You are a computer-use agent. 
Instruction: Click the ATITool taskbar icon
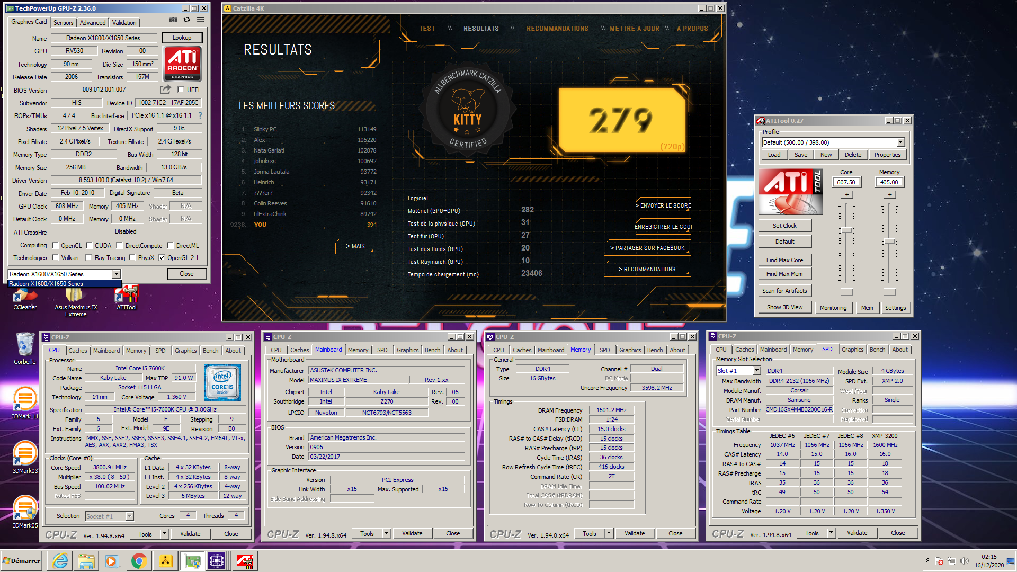[245, 560]
